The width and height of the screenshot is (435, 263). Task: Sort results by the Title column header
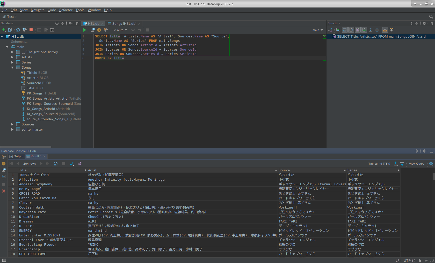pyautogui.click(x=53, y=170)
